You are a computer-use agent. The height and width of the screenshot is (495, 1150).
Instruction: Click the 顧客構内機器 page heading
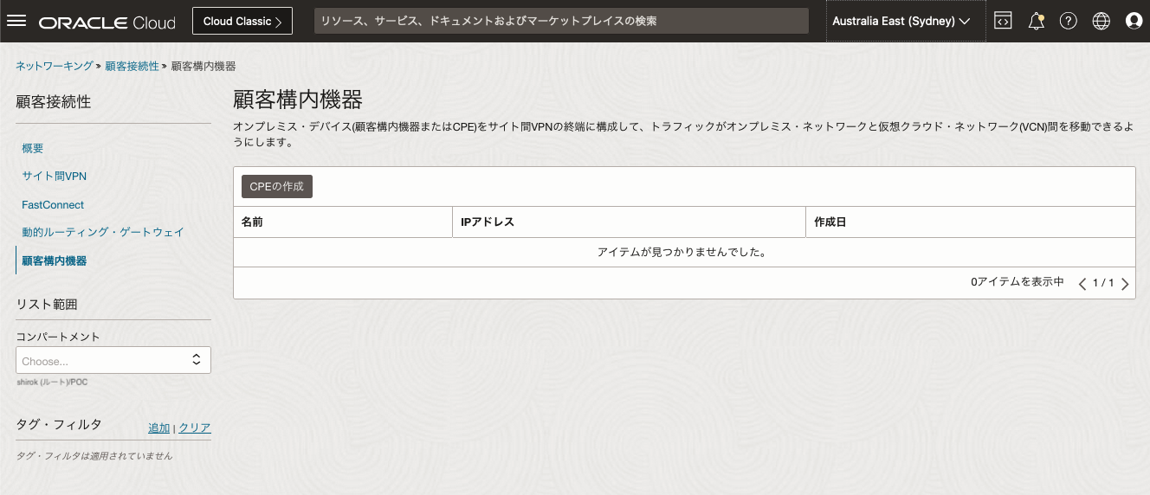pyautogui.click(x=298, y=99)
